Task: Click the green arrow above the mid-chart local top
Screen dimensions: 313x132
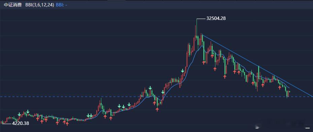Action: pyautogui.click(x=150, y=88)
